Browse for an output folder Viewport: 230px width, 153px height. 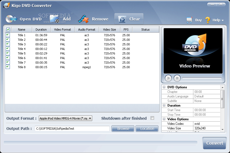(x=123, y=129)
